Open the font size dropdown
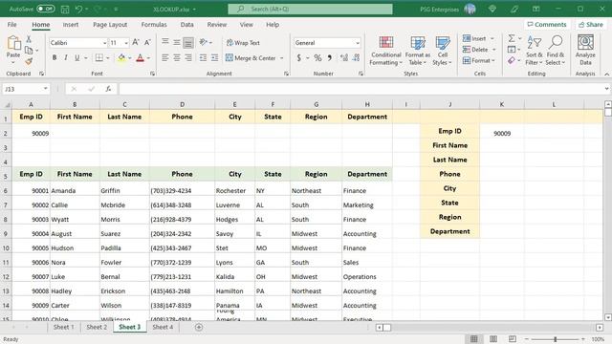 126,43
